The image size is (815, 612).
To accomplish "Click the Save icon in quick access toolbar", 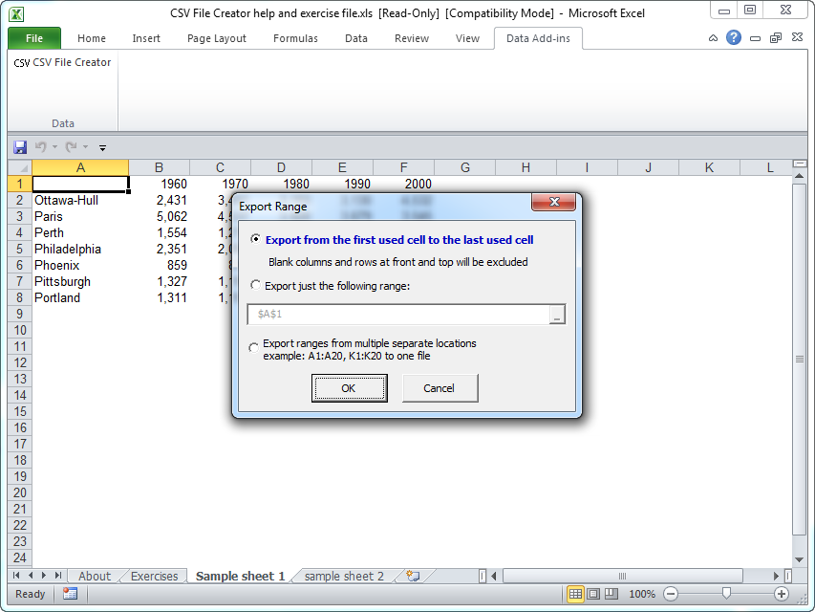I will (x=20, y=147).
